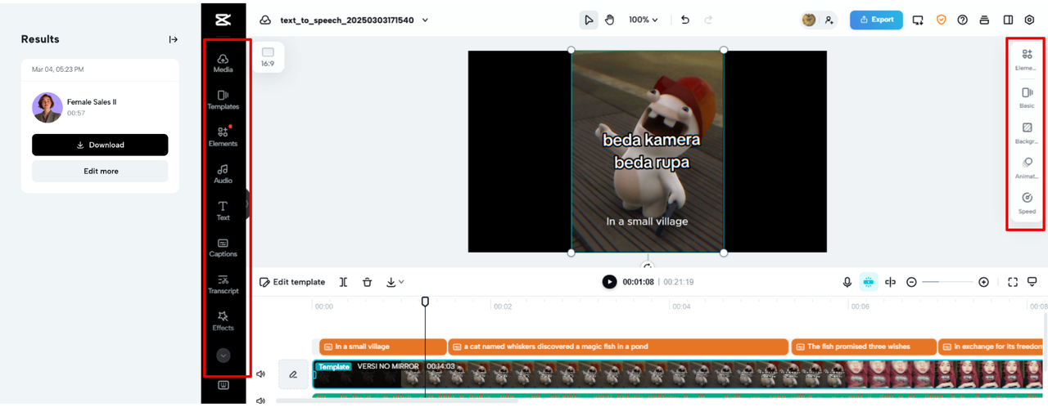The height and width of the screenshot is (407, 1048).
Task: Record voiceover with microphone icon
Action: [x=847, y=282]
